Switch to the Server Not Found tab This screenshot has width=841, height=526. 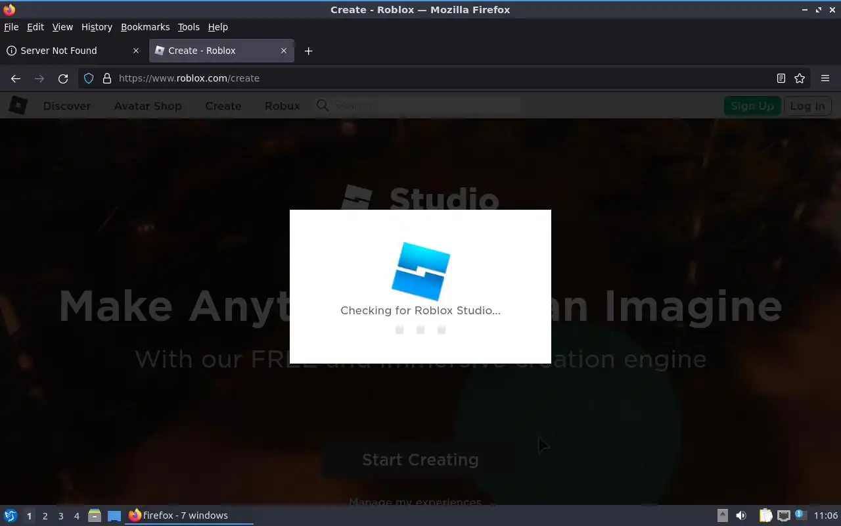click(x=72, y=51)
